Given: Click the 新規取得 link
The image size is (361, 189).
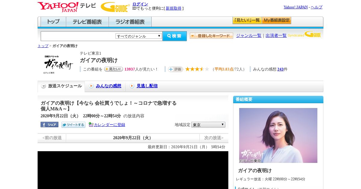Looking at the screenshot, I should pos(174,8).
